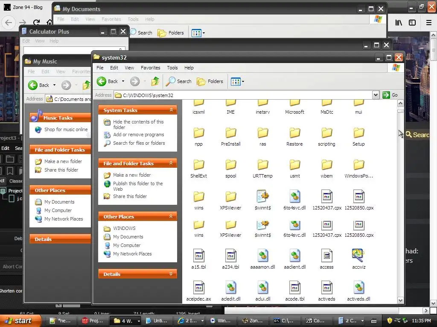Click scroll down arrow in the system32 file list
The width and height of the screenshot is (437, 327).
point(400,300)
